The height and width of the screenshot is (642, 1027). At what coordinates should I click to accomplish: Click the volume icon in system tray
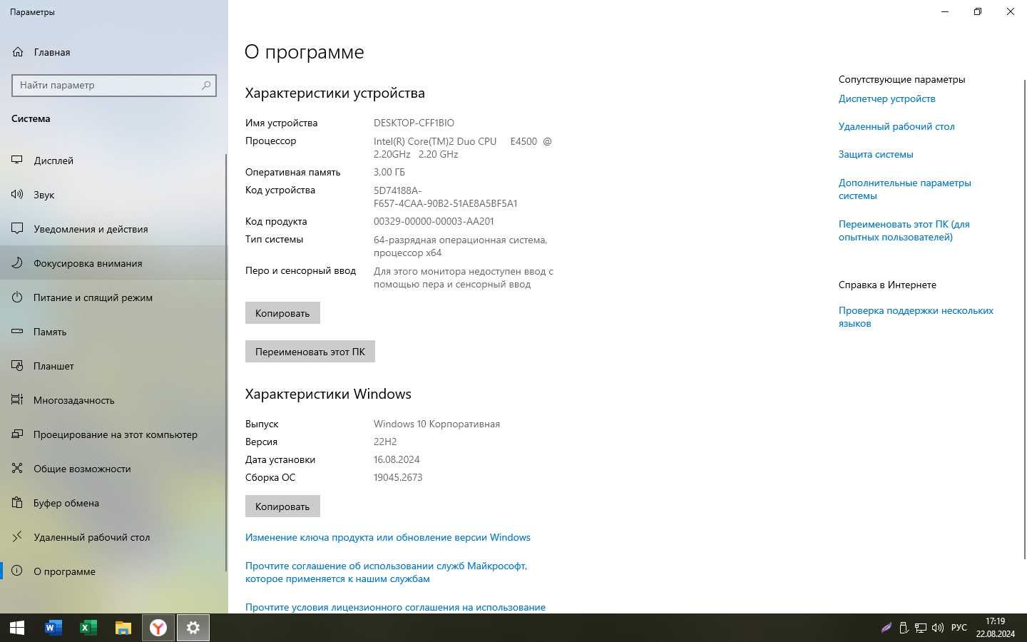[938, 628]
